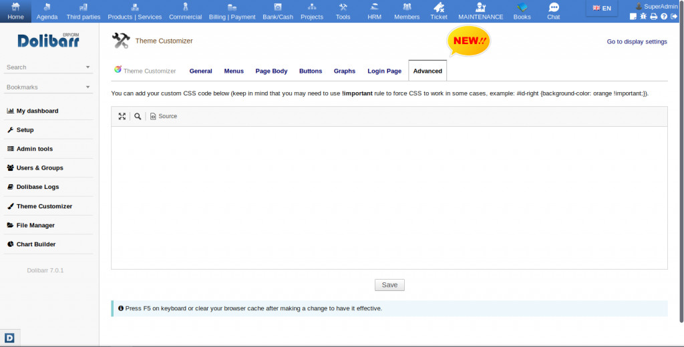684x347 pixels.
Task: Click the bug report icon
Action: tap(643, 17)
